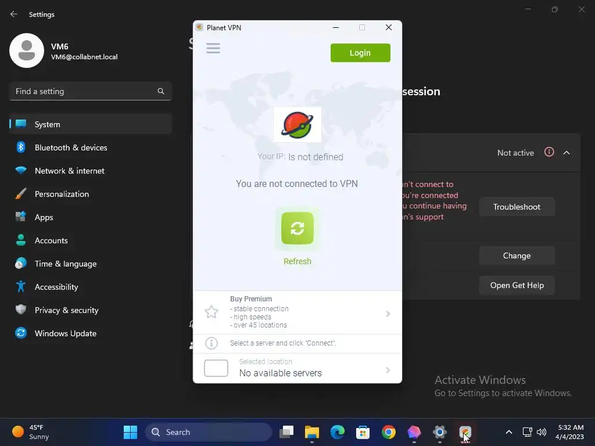Open Apps settings category
Image resolution: width=595 pixels, height=446 pixels.
[90, 217]
